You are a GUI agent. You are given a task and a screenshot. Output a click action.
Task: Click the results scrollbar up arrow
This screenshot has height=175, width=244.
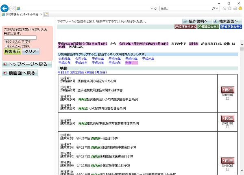(x=242, y=45)
